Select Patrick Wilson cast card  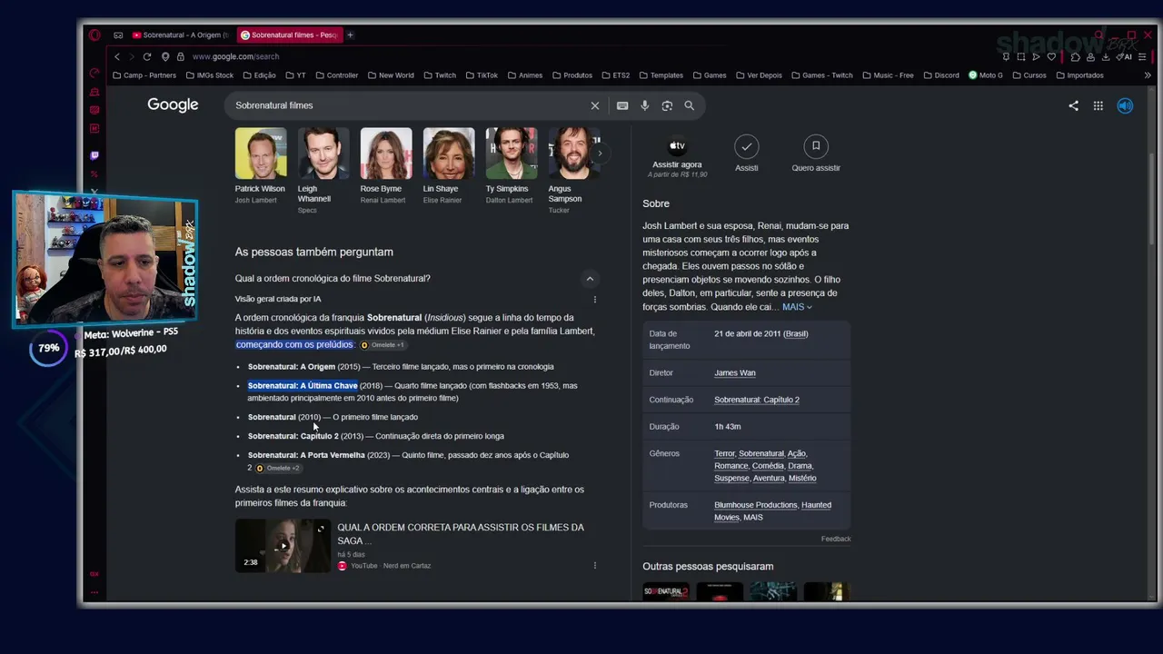coord(261,166)
